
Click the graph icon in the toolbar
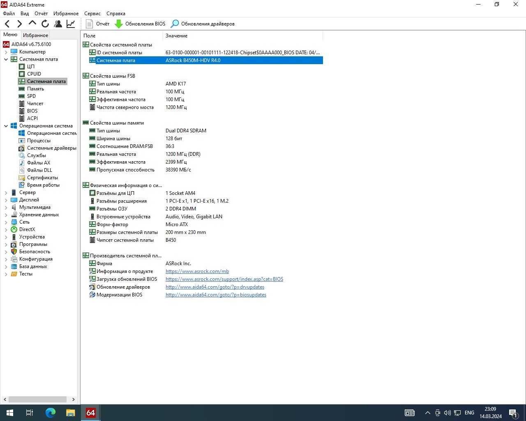(71, 24)
